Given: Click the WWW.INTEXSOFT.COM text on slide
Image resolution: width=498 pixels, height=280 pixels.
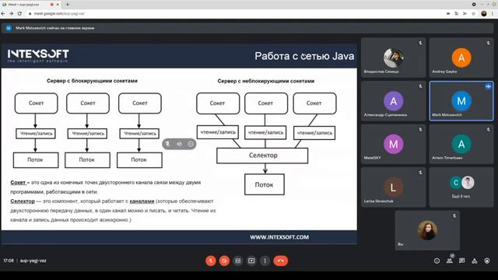Looking at the screenshot, I should [279, 237].
